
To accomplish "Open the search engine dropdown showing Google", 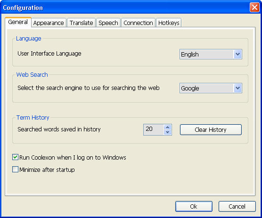I will tap(237, 88).
